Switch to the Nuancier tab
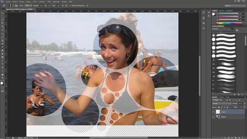The height and width of the screenshot is (139, 247). (222, 10)
